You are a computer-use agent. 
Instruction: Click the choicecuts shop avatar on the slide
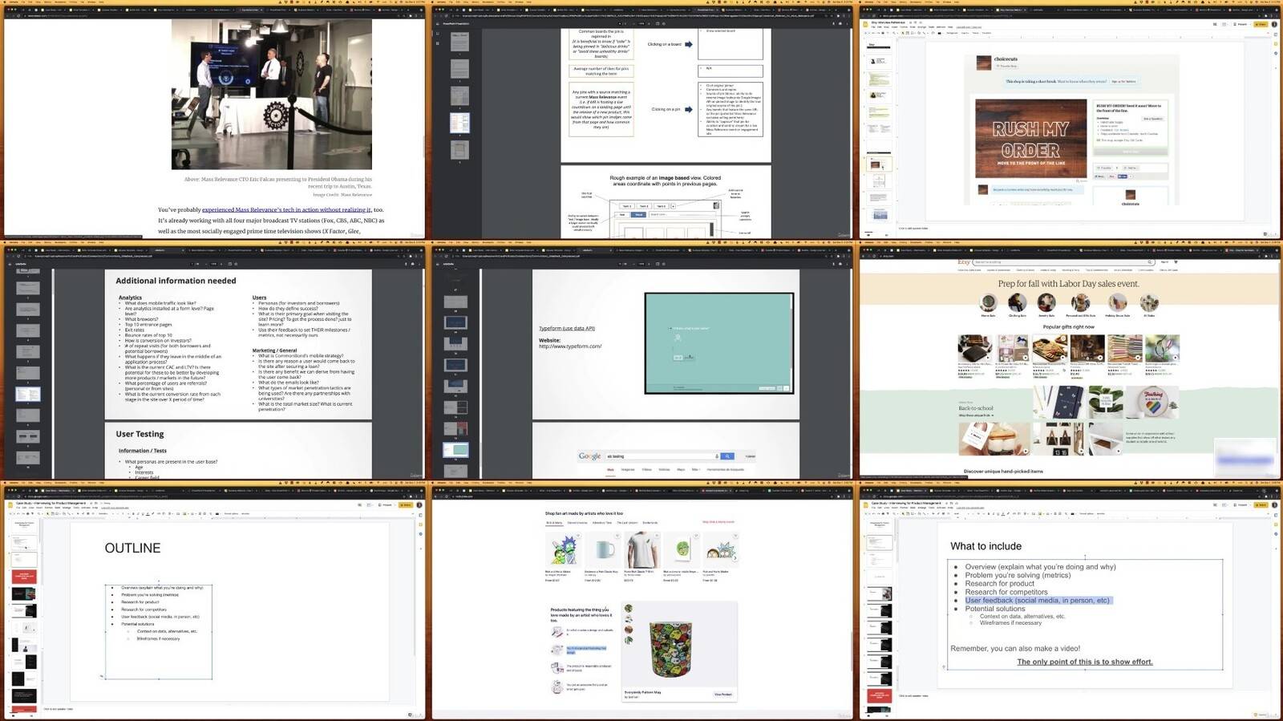pyautogui.click(x=984, y=63)
